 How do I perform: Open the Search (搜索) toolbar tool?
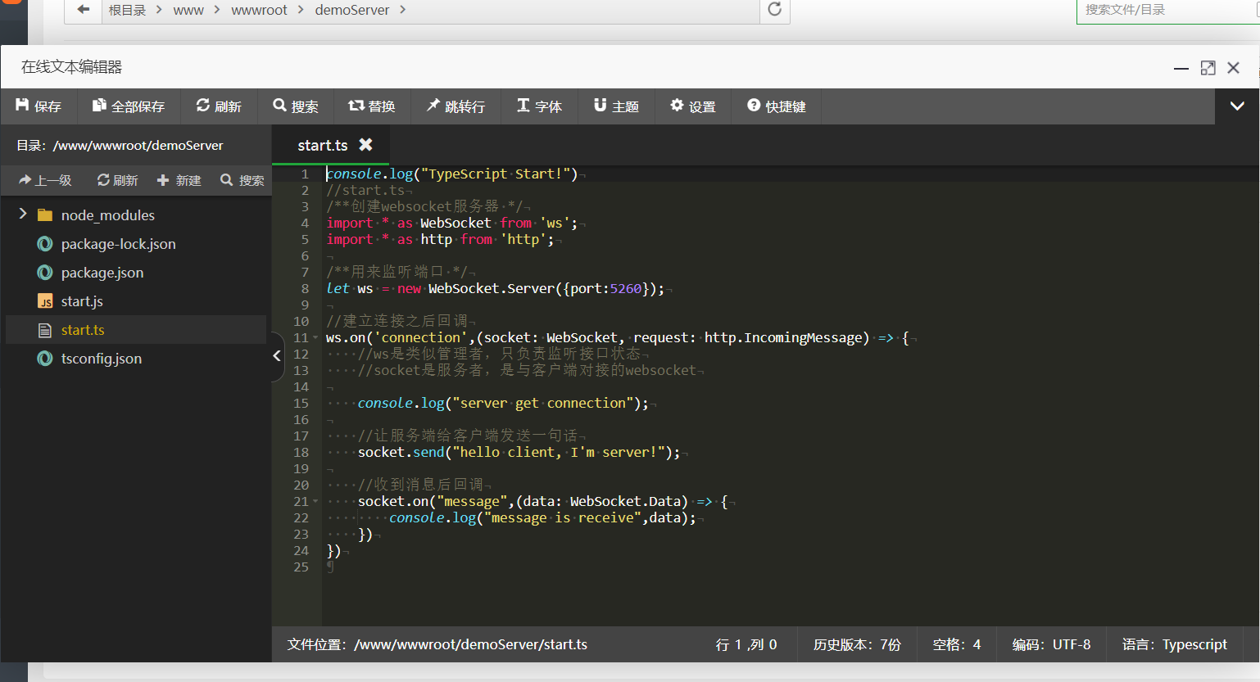(x=296, y=106)
